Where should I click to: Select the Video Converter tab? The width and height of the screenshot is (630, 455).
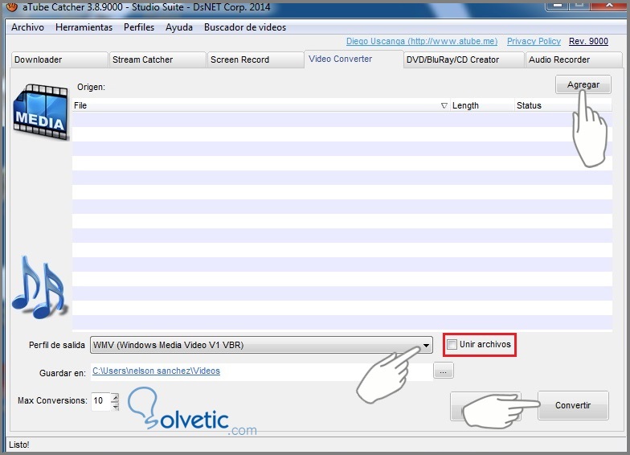coord(354,59)
